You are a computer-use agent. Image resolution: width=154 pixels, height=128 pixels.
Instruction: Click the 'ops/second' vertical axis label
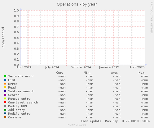click(x=3, y=37)
